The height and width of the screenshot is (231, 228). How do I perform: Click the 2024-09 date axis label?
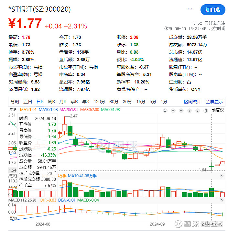point(157,224)
